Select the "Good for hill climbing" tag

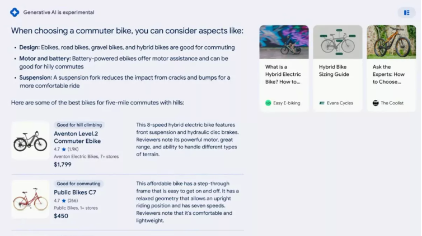click(x=79, y=125)
